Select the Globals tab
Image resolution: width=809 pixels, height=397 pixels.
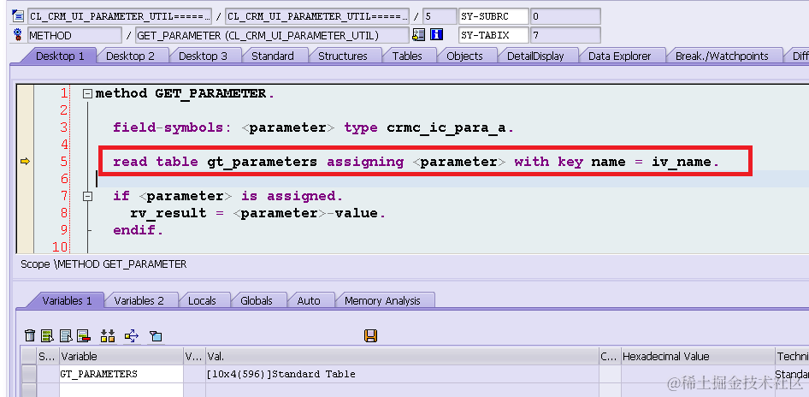pos(257,300)
